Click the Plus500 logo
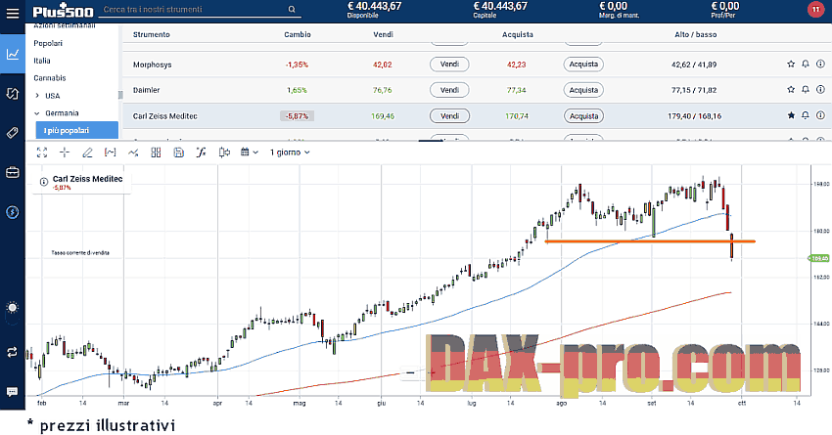Viewport: 832px width, 435px height. pos(63,11)
